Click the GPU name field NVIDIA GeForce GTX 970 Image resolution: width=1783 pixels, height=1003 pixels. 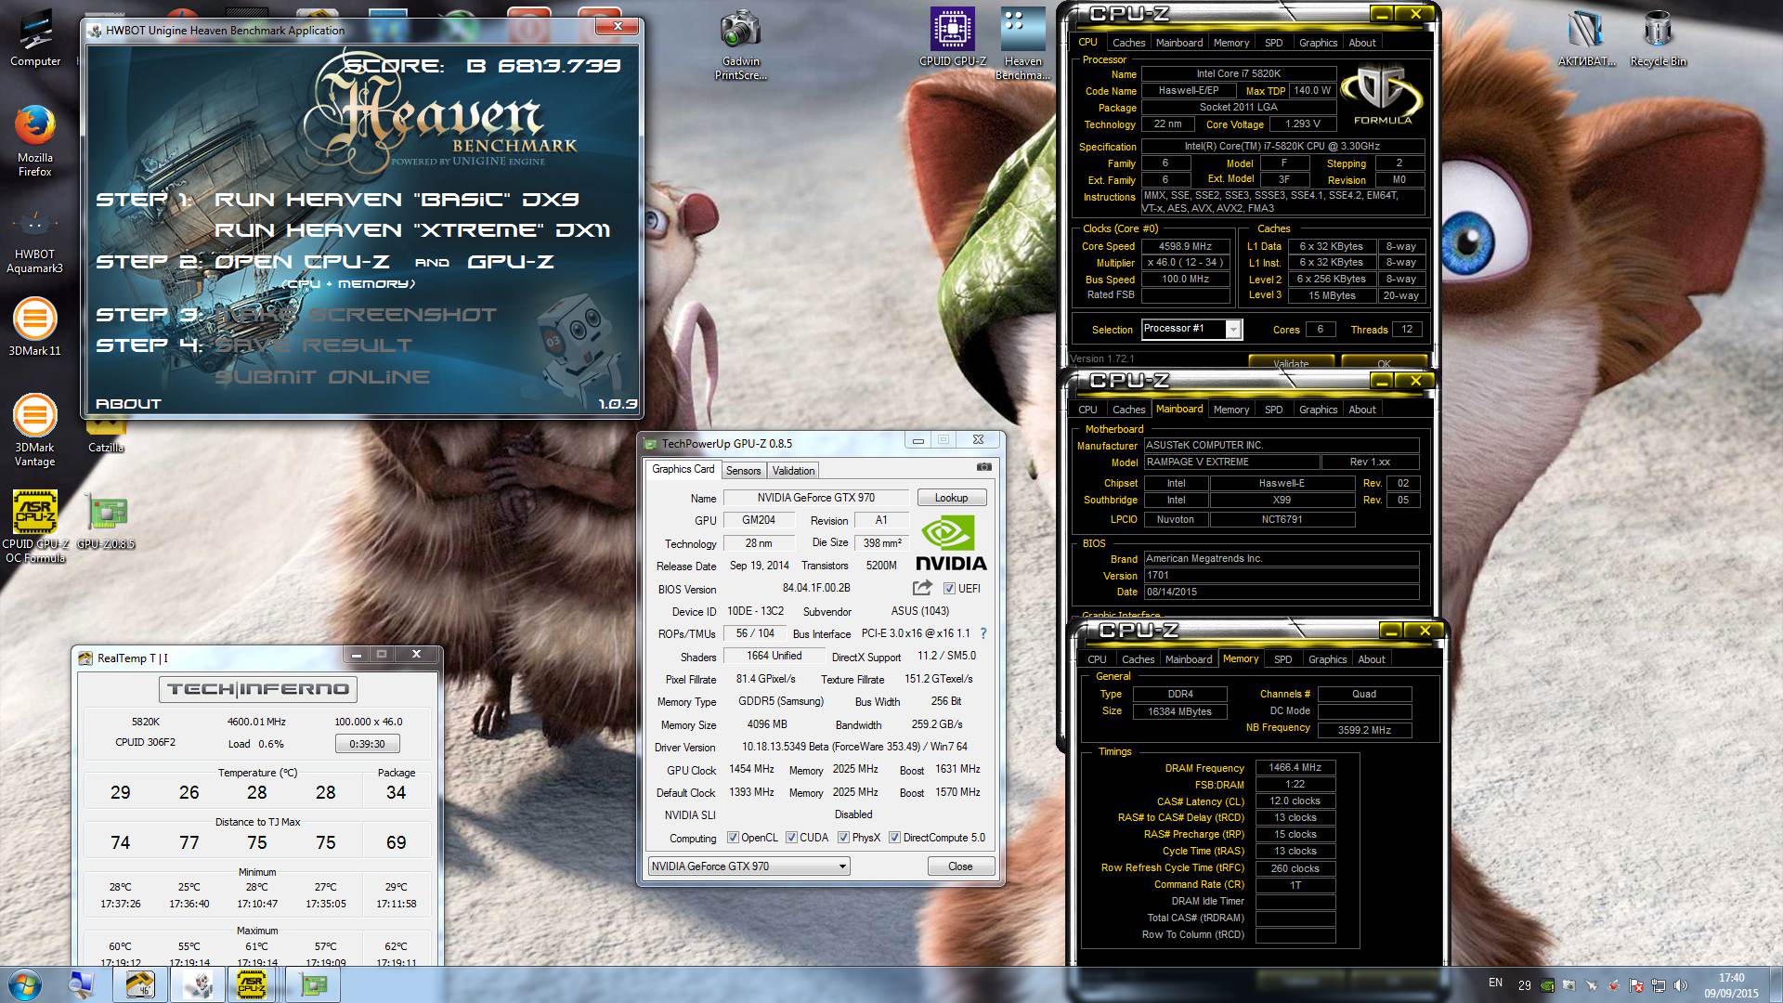click(815, 498)
